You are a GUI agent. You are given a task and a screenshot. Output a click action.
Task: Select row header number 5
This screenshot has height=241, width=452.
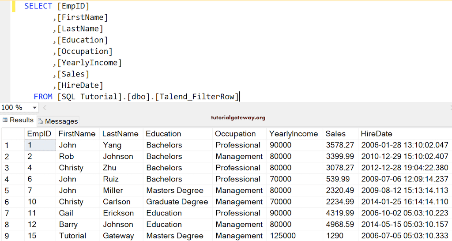click(x=13, y=191)
